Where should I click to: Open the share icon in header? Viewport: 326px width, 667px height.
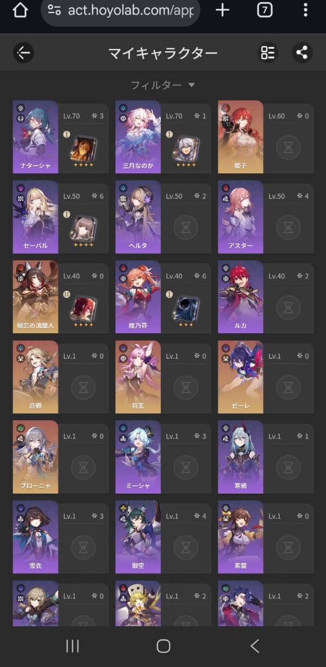302,53
